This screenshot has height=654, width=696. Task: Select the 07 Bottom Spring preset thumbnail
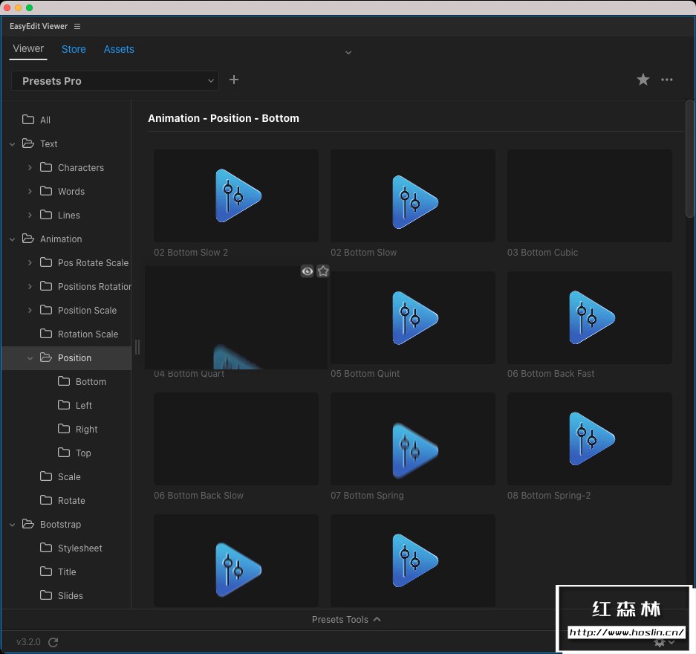(413, 439)
